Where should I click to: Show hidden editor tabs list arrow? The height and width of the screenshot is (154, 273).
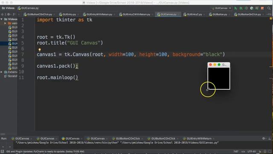pos(269,14)
